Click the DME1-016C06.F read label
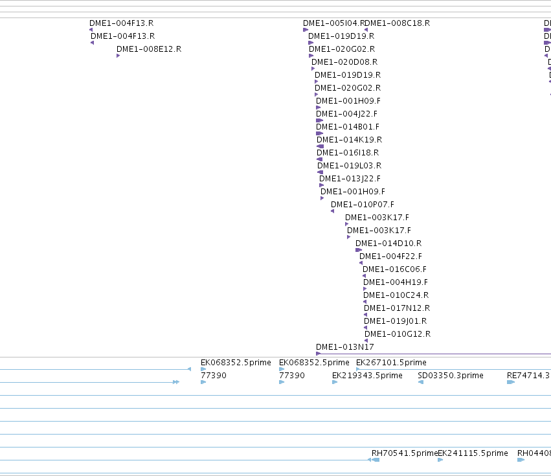The width and height of the screenshot is (551, 476). click(x=394, y=269)
